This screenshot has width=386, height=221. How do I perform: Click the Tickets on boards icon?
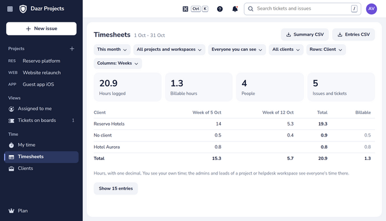click(x=11, y=121)
